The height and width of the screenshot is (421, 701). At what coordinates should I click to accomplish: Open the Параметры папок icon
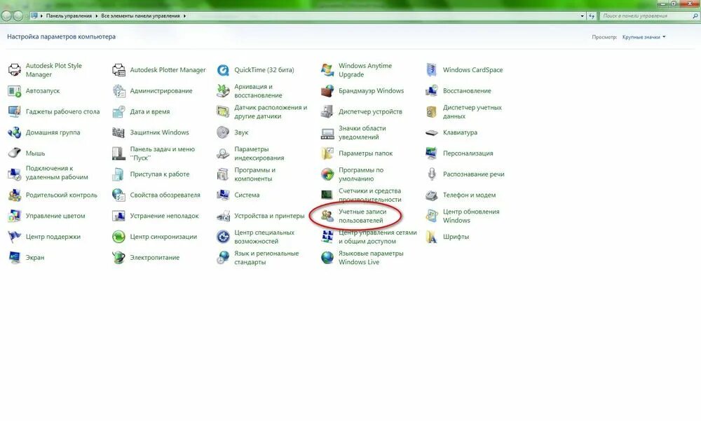coord(327,153)
